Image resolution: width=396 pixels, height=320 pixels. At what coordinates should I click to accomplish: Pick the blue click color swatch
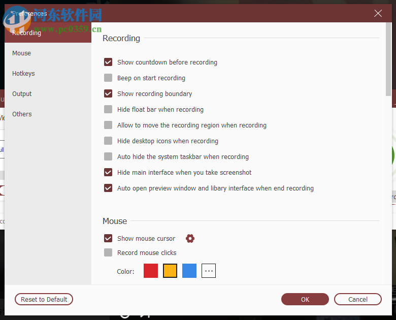tap(189, 271)
